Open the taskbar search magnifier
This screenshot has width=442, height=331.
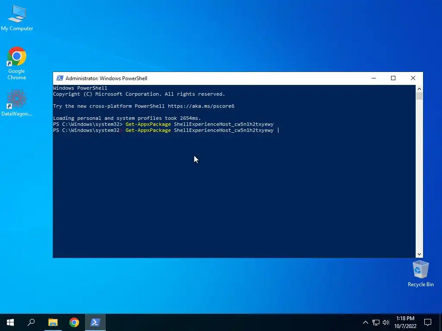31,322
